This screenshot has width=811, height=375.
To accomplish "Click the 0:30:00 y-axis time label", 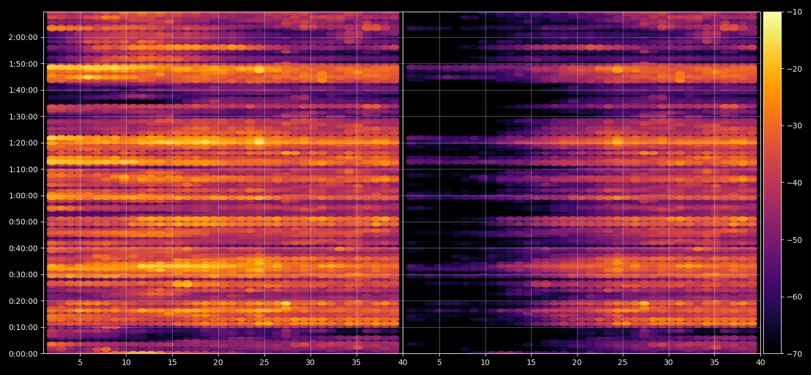I will [23, 274].
